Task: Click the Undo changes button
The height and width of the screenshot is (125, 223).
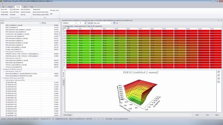Action: coord(68,115)
